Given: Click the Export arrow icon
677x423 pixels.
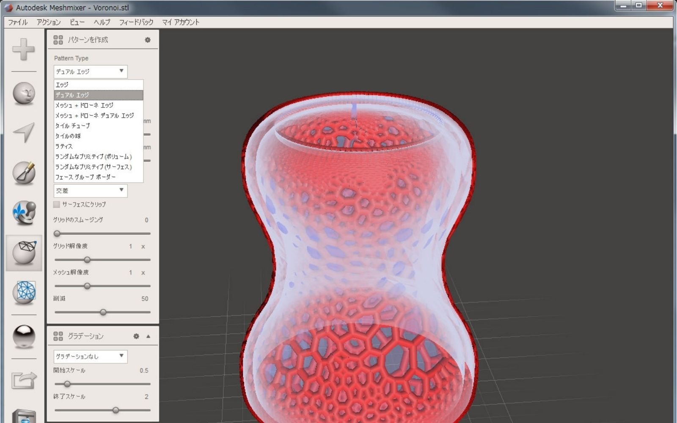Looking at the screenshot, I should pyautogui.click(x=24, y=379).
